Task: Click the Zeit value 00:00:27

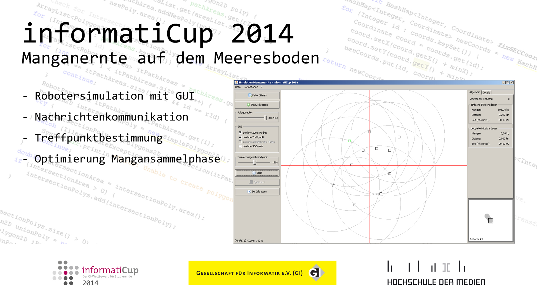Action: point(504,120)
